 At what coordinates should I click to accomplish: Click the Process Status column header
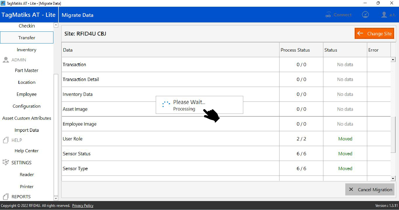[295, 50]
